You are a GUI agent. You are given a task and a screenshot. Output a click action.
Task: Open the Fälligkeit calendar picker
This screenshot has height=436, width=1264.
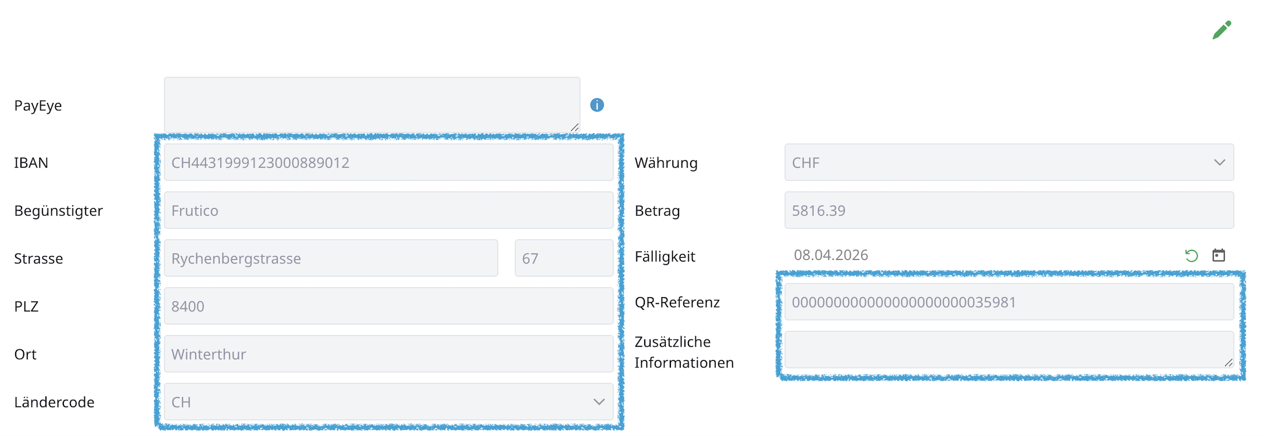pyautogui.click(x=1219, y=255)
